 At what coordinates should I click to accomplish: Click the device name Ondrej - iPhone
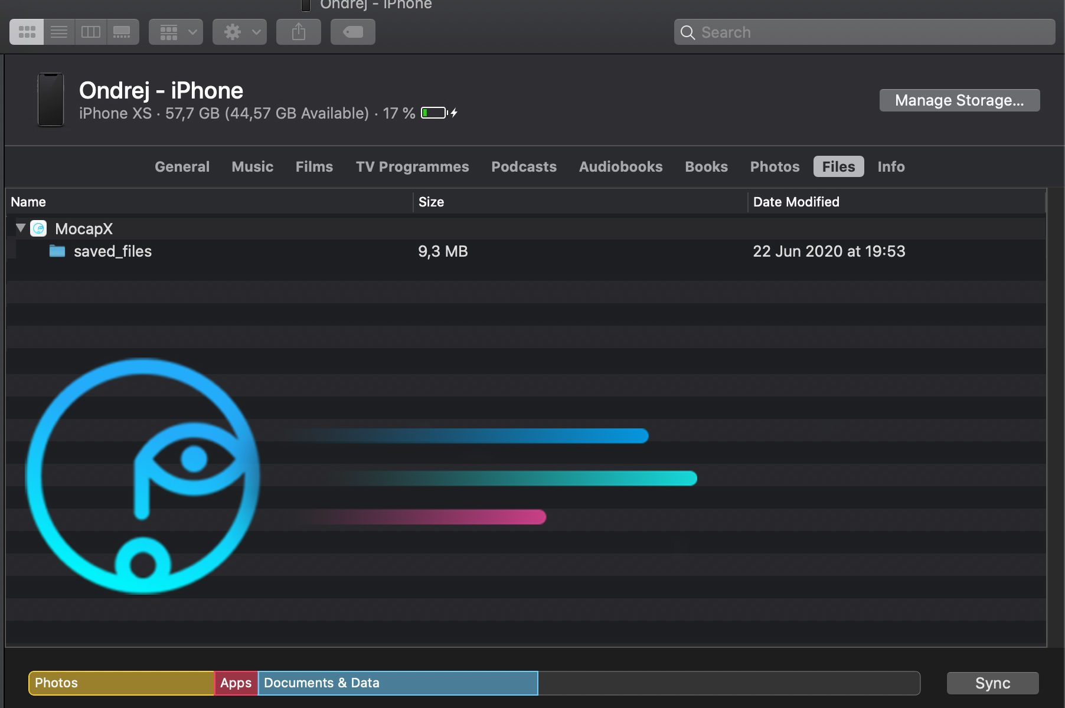[x=161, y=90]
